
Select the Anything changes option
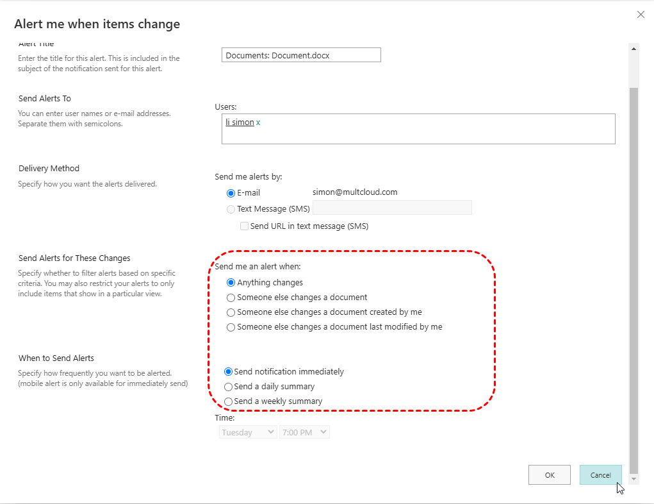coord(231,282)
